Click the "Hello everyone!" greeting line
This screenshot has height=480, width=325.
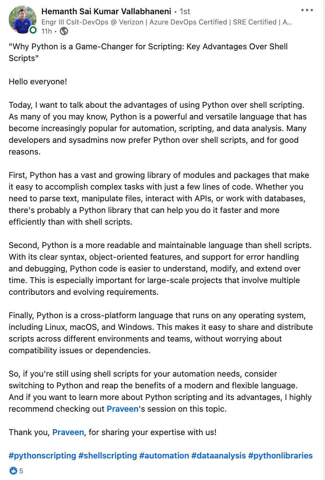(x=38, y=81)
